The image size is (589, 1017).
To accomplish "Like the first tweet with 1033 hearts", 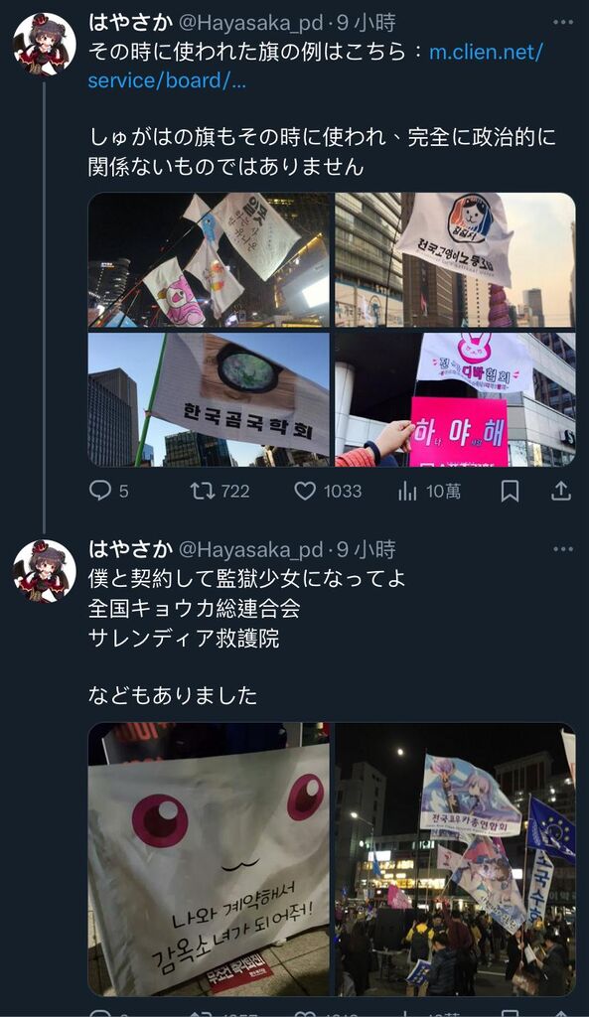I will [x=305, y=491].
